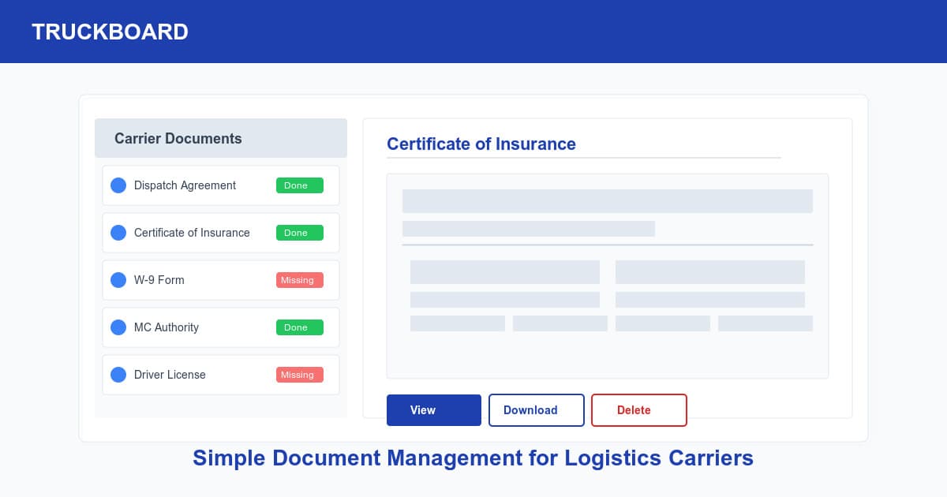The width and height of the screenshot is (947, 497).
Task: Select the W-9 Form text in the list
Action: [x=159, y=280]
